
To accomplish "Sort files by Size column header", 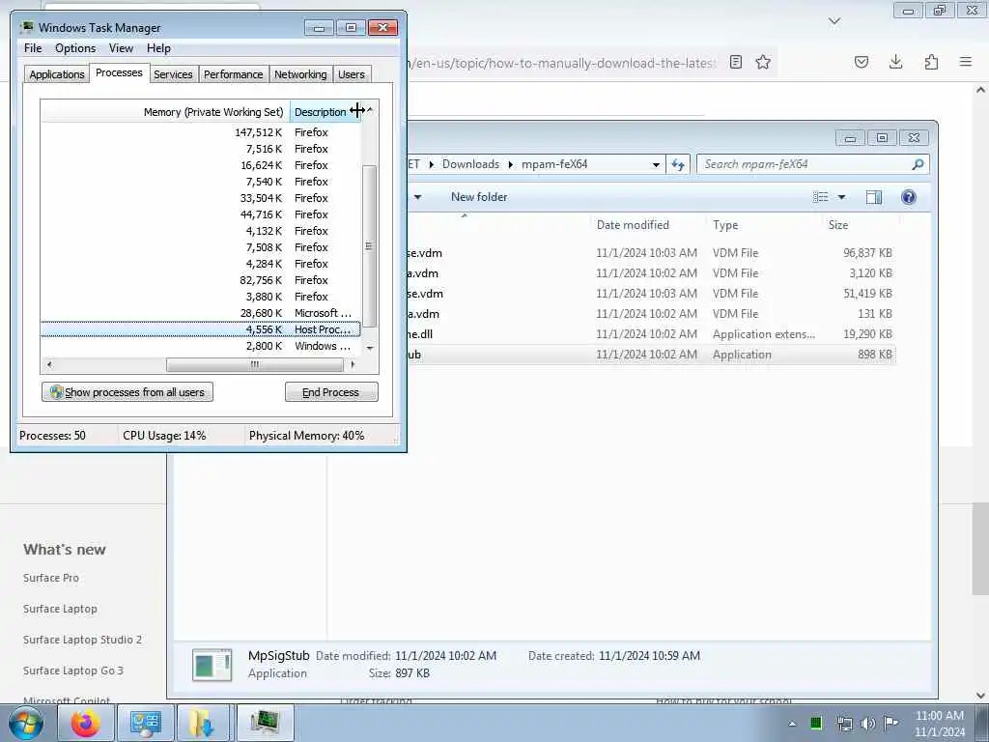I will (x=838, y=224).
